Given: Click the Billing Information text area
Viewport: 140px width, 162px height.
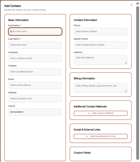Looking at the screenshot, I should pos(101,88).
